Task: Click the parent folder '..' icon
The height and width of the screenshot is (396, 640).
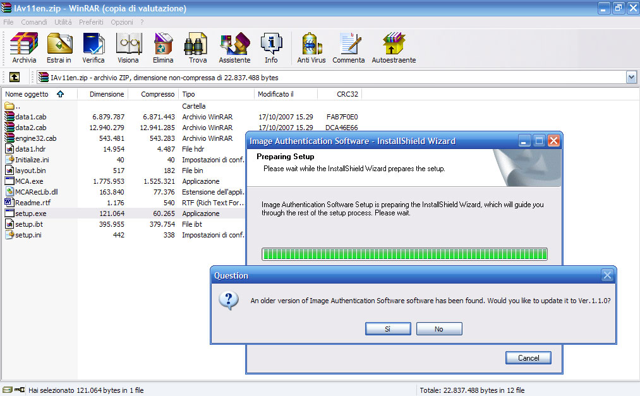Action: [9, 106]
